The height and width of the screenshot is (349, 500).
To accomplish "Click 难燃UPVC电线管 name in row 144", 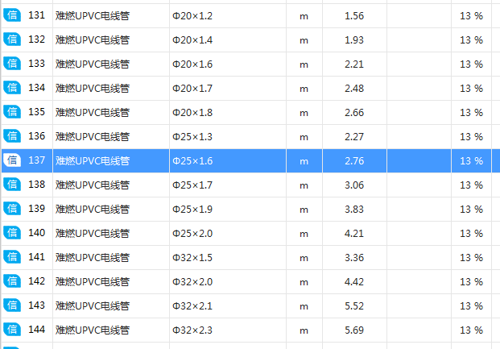I will click(93, 330).
